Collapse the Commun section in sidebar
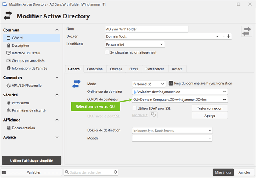256x178 pixels. 58,30
